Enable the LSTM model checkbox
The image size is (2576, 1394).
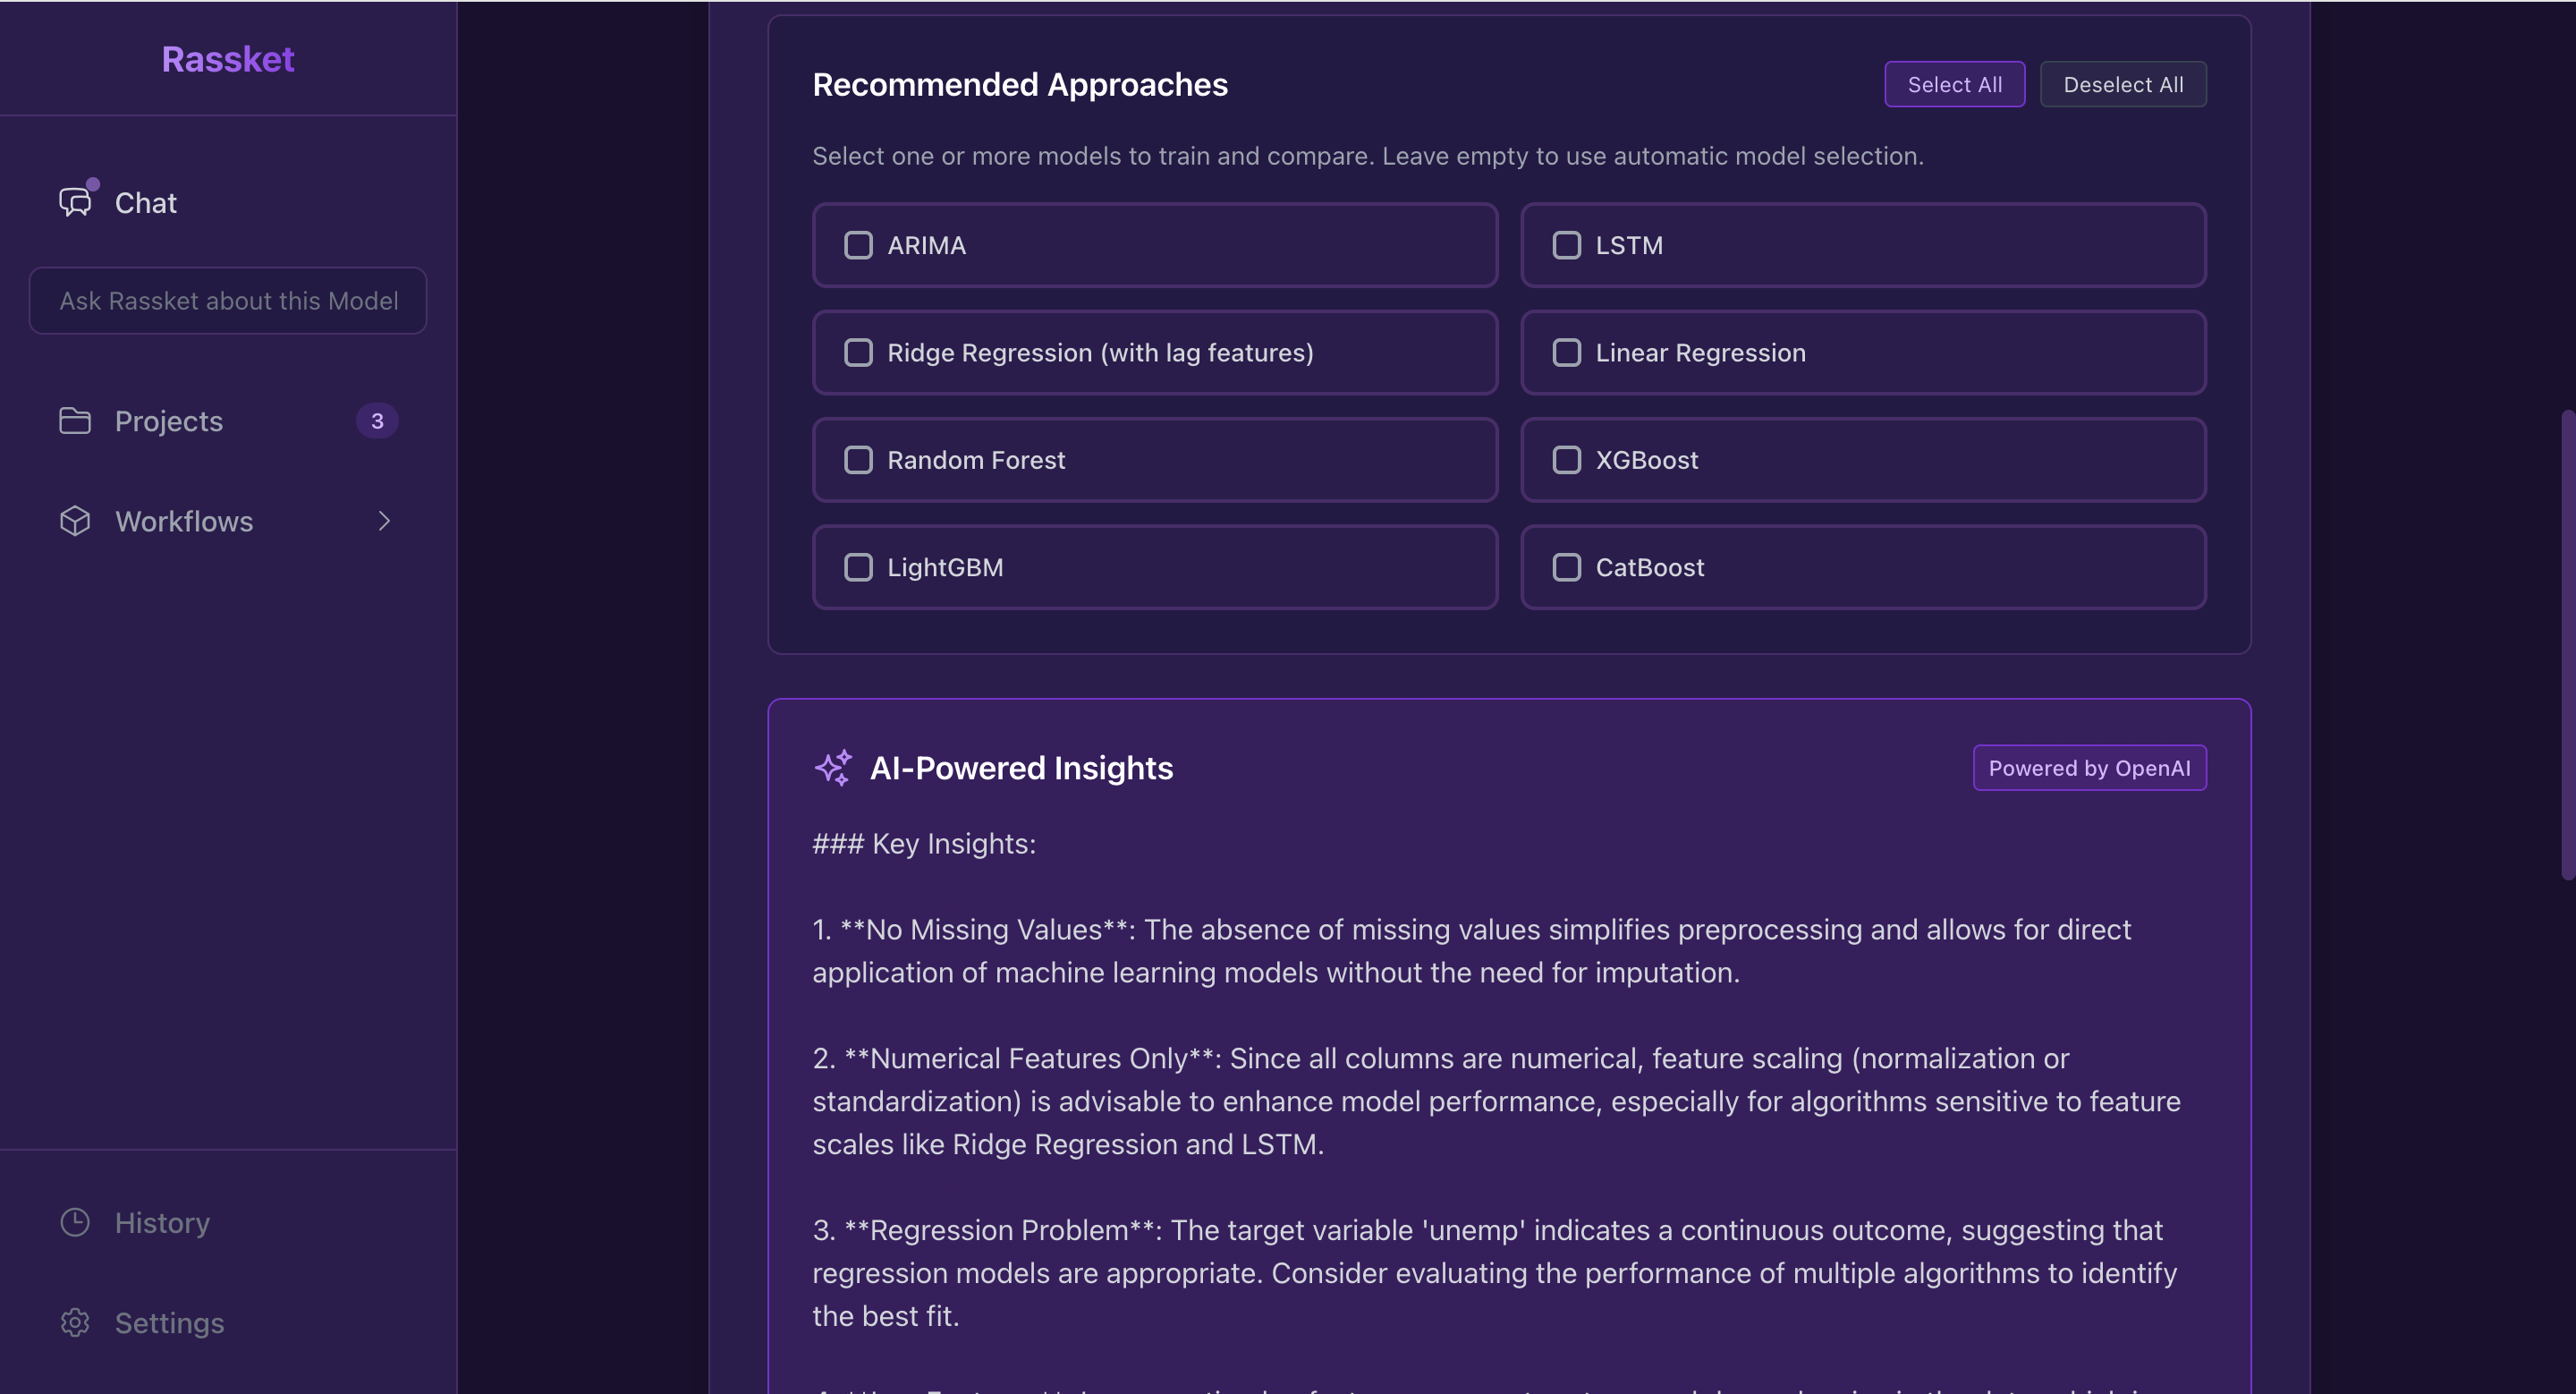point(1566,245)
